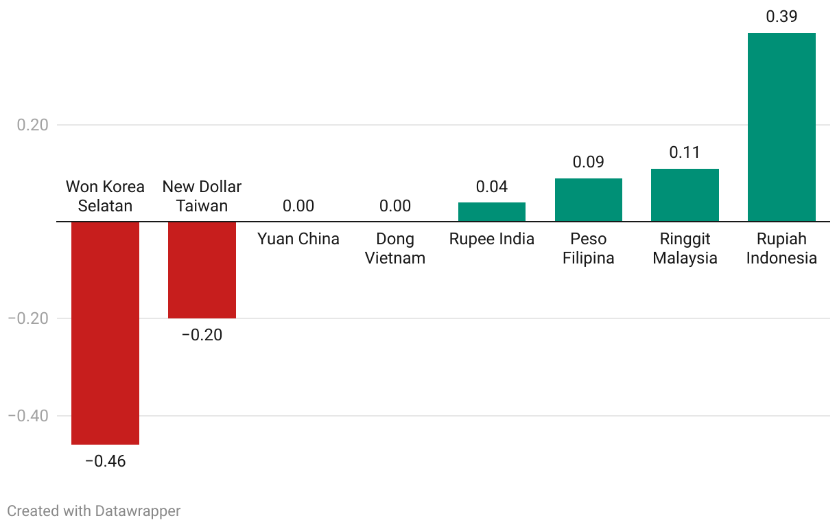This screenshot has width=837, height=527.
Task: Click the Dong Vietnam category label
Action: pos(395,248)
